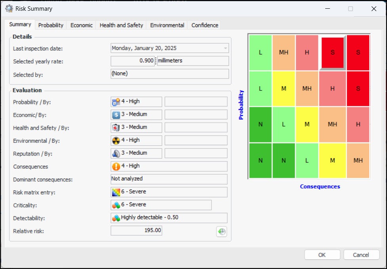Click the Probability clock icon
387x269 pixels.
116,102
